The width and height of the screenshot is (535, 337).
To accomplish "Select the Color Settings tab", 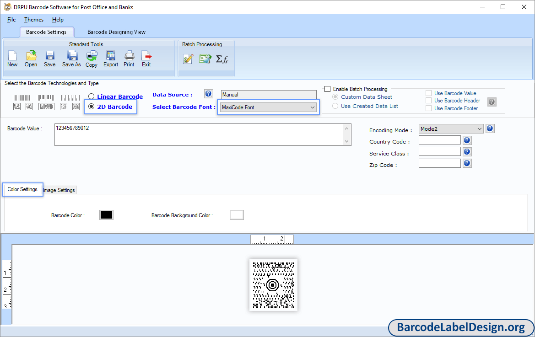I will (x=22, y=189).
